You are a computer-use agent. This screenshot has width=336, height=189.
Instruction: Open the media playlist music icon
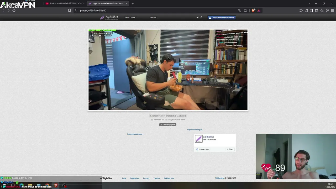(x=306, y=10)
